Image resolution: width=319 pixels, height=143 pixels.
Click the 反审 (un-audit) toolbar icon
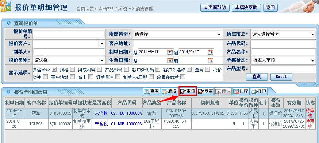(205, 92)
